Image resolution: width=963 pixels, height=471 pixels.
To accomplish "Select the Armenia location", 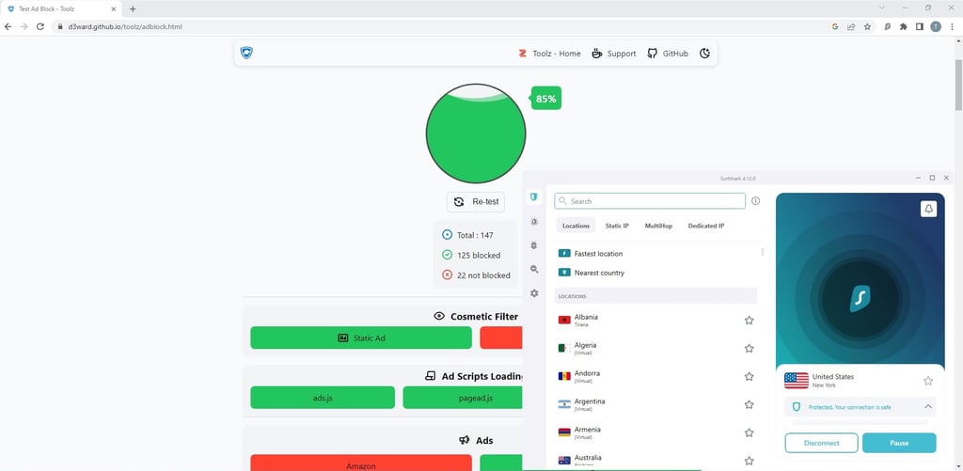I will pos(655,432).
